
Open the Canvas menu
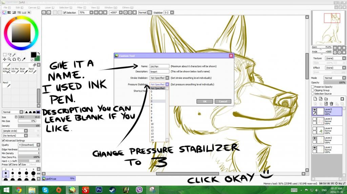pos(32,7)
